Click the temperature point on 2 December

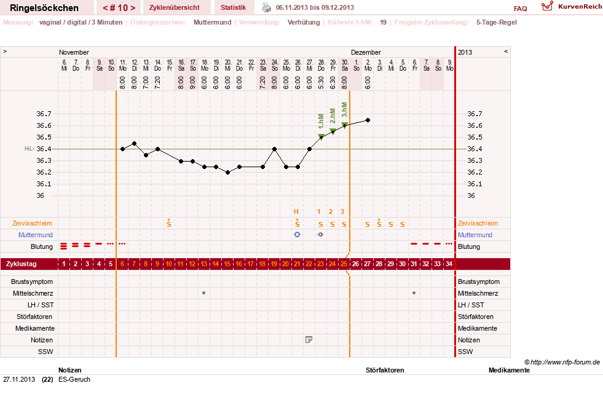[x=368, y=120]
